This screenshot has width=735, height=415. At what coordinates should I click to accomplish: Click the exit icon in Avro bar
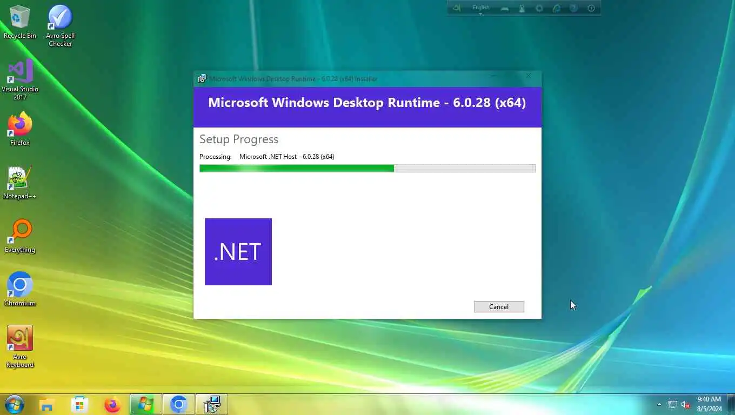point(591,9)
